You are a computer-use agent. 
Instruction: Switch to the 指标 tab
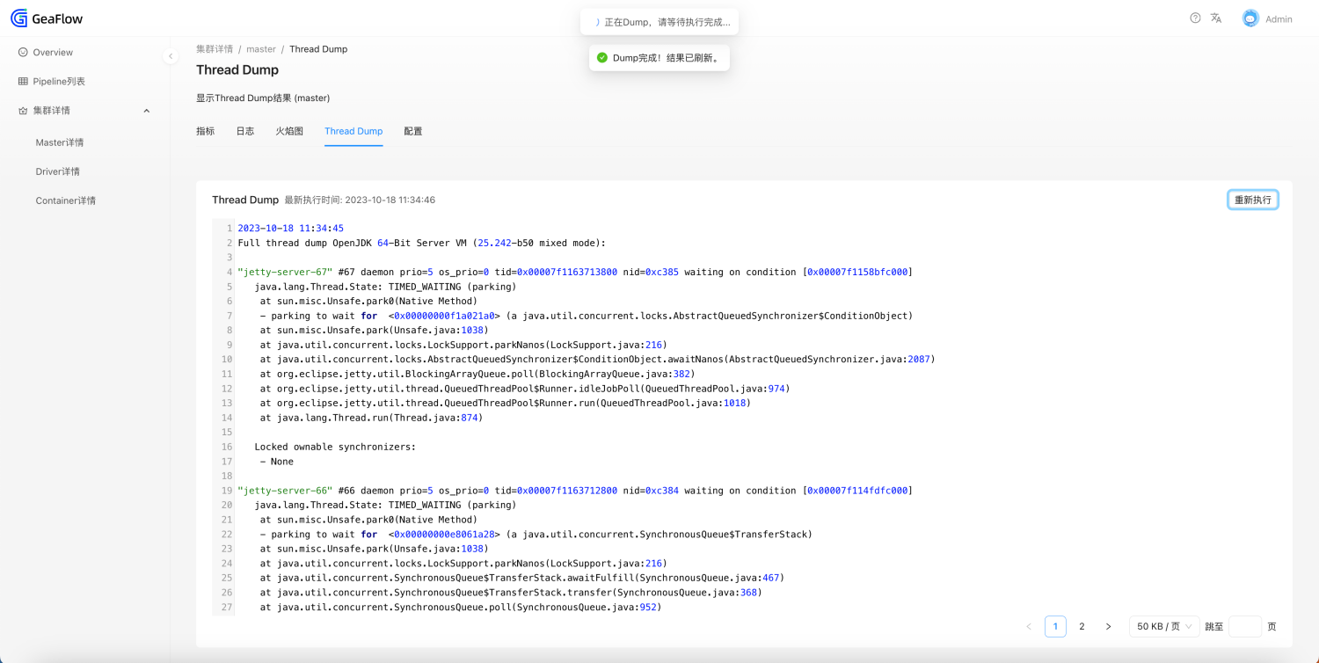[205, 131]
